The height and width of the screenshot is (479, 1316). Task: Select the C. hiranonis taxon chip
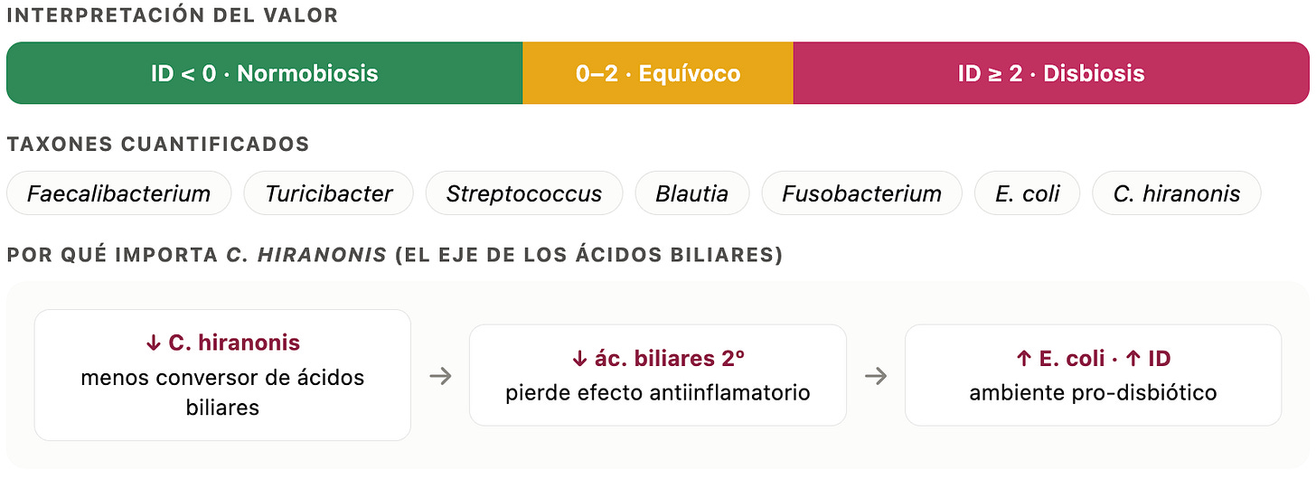[x=1177, y=193]
